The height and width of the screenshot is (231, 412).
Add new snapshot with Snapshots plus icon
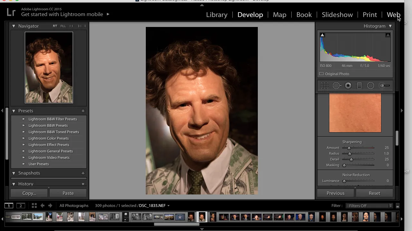pyautogui.click(x=83, y=173)
